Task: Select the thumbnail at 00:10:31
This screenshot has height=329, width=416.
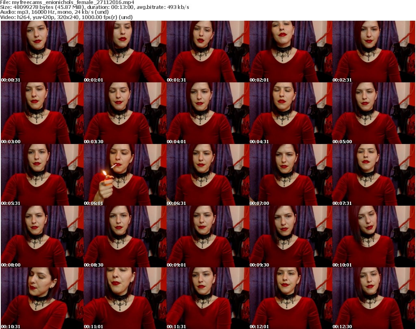Action: pos(42,298)
